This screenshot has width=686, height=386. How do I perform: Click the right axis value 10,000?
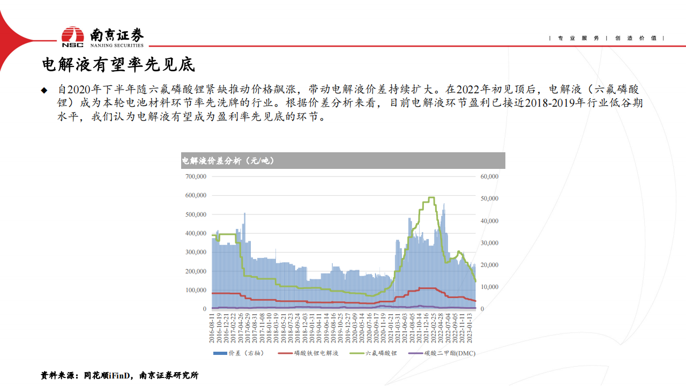pos(490,287)
